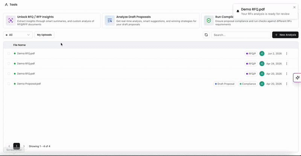The height and width of the screenshot is (156, 301).
Task: Tick the Demo Proposal.pdf checkbox
Action: click(x=9, y=84)
